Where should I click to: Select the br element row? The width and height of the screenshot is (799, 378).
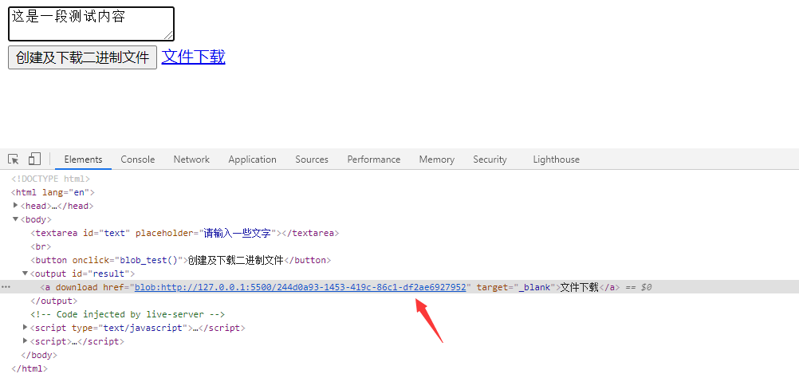pos(41,246)
